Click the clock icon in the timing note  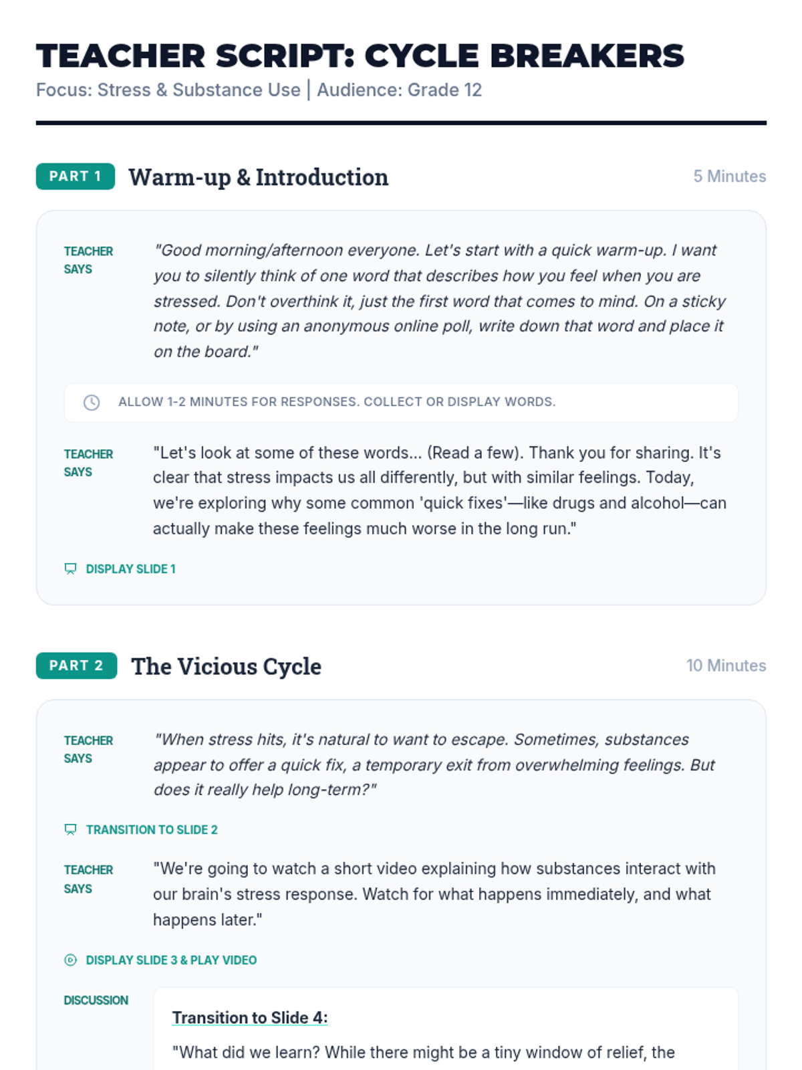92,403
